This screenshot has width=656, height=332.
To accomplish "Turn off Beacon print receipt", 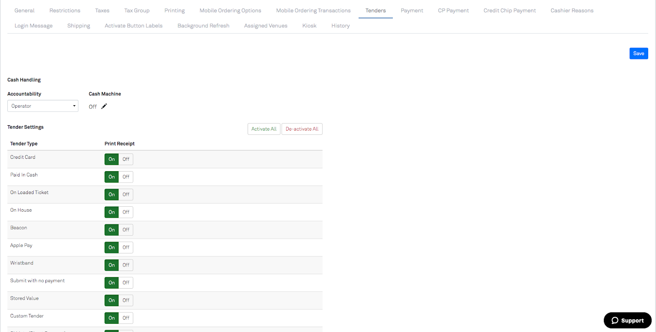I will point(126,230).
